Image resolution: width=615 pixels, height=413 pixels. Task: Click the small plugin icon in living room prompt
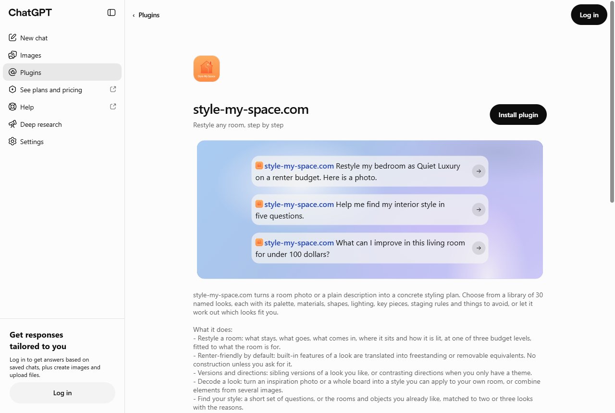click(x=259, y=243)
